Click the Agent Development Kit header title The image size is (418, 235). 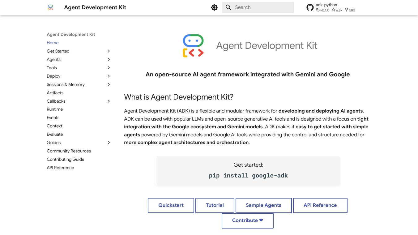click(95, 7)
